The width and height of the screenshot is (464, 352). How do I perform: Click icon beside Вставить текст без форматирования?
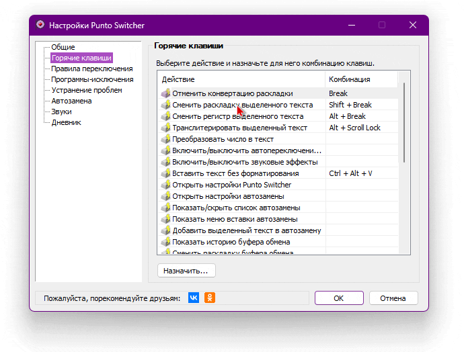point(165,173)
